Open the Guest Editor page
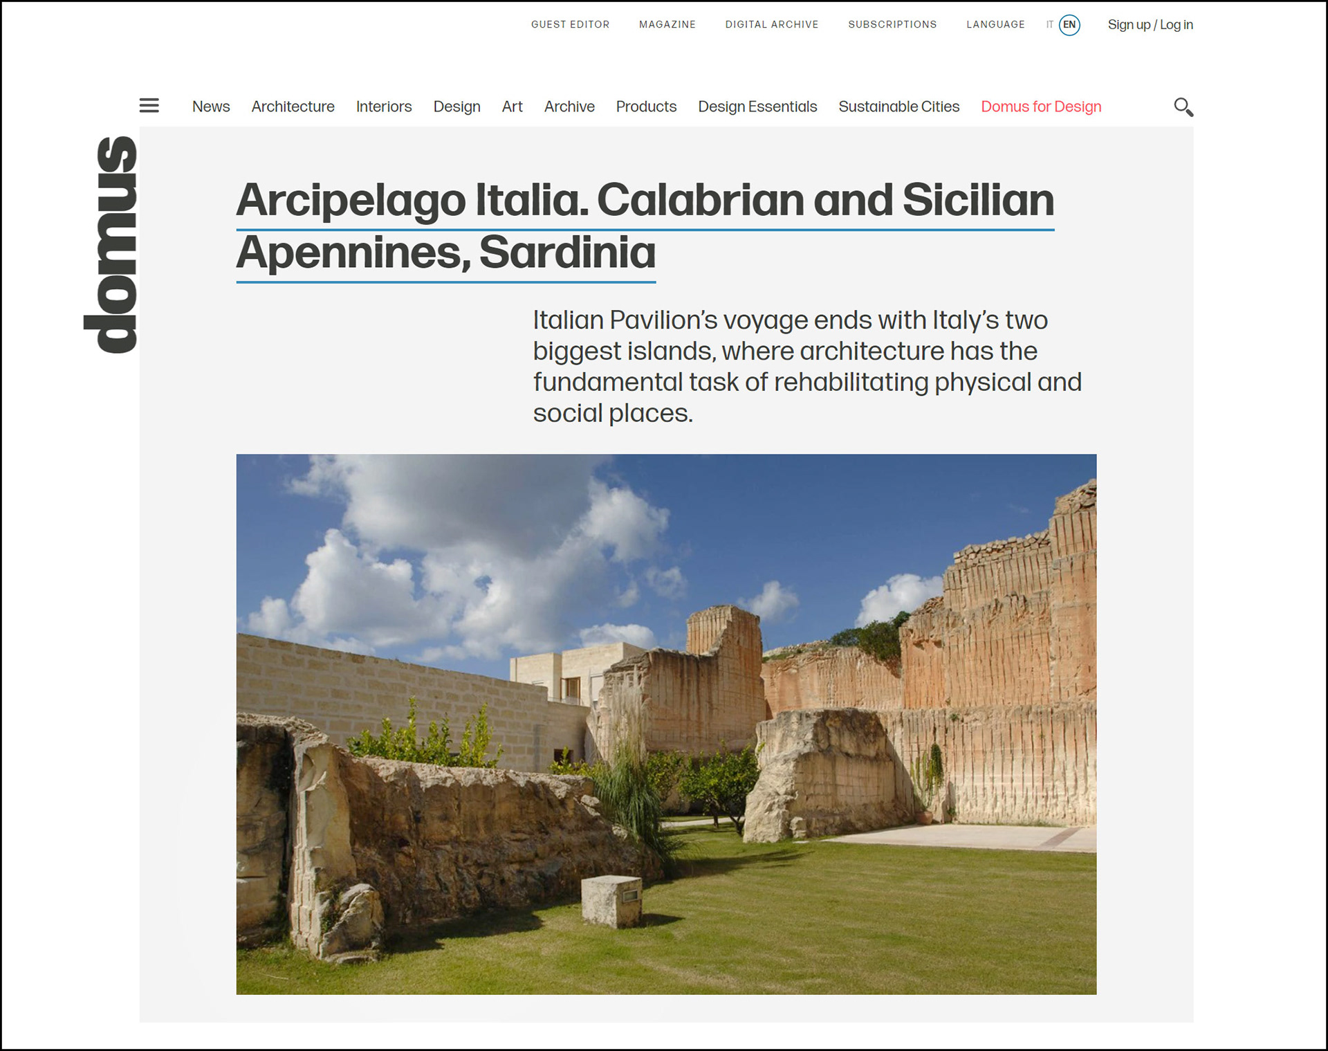The height and width of the screenshot is (1051, 1328). coord(570,25)
